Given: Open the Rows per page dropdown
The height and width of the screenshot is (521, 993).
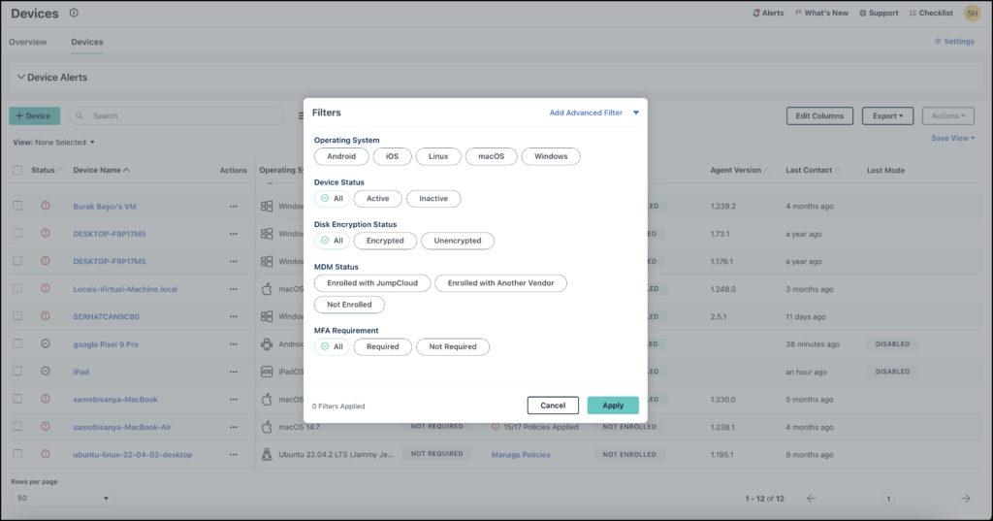Looking at the screenshot, I should (x=62, y=498).
